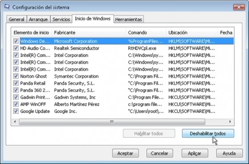Open help with the Ayuda button

pos(229,153)
